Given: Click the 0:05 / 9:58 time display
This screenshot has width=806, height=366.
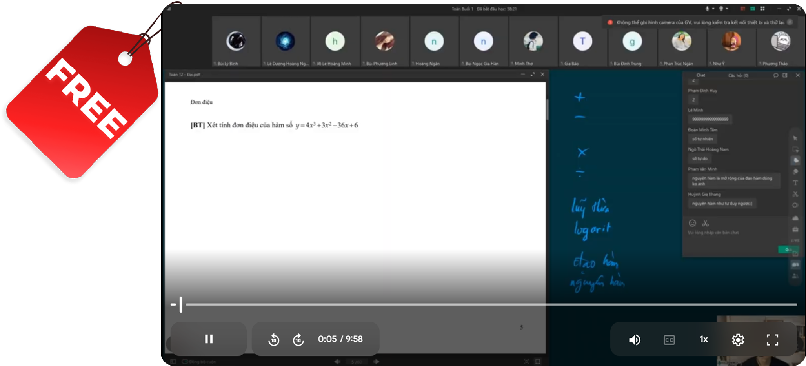Looking at the screenshot, I should [x=340, y=339].
